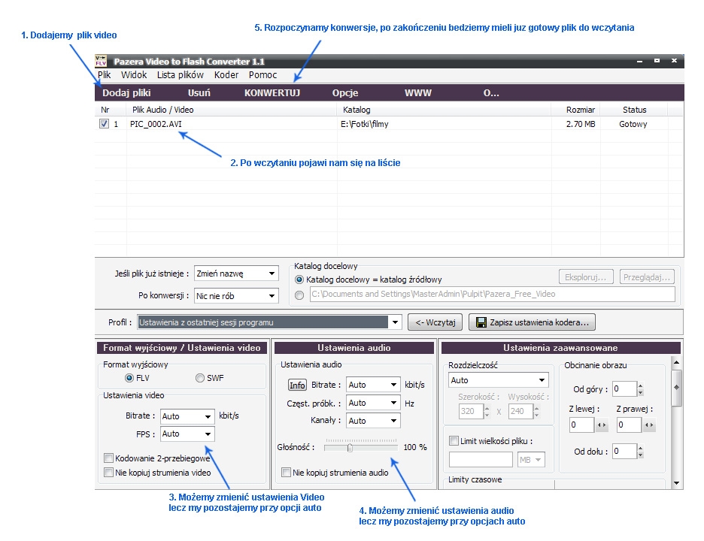Open the MB unit dropdown
Image resolution: width=704 pixels, height=541 pixels.
[x=531, y=460]
